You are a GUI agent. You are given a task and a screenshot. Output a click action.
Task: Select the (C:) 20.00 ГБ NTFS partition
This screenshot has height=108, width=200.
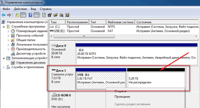click(x=137, y=54)
